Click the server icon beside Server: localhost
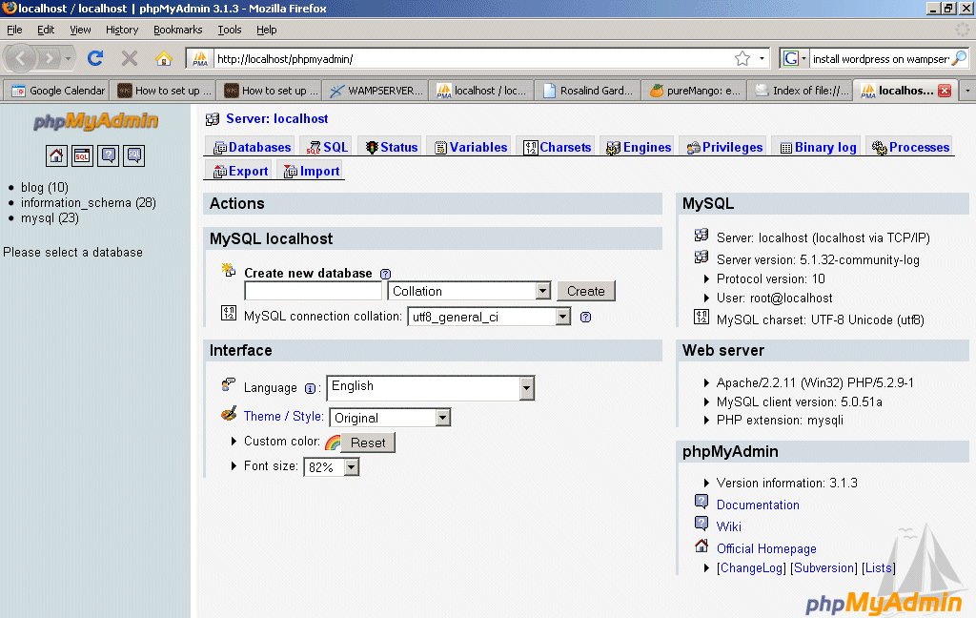976x618 pixels. tap(213, 119)
